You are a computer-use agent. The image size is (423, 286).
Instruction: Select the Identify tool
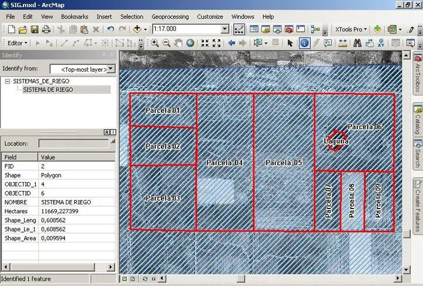(x=304, y=43)
